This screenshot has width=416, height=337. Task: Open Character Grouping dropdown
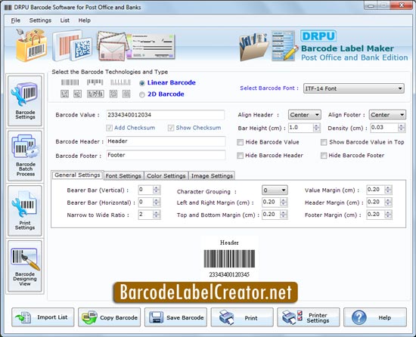pos(275,190)
